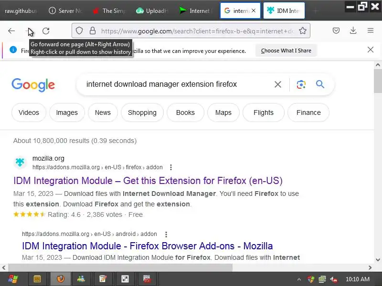Open more options for the mozilla.org result

tap(171, 167)
